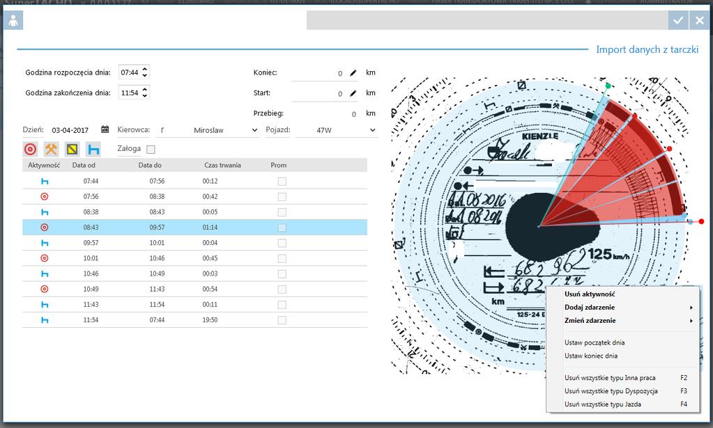713x428 pixels.
Task: Click the Prom column header
Action: pyautogui.click(x=278, y=165)
